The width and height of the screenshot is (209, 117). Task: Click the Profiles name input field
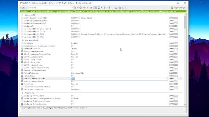[50, 8]
